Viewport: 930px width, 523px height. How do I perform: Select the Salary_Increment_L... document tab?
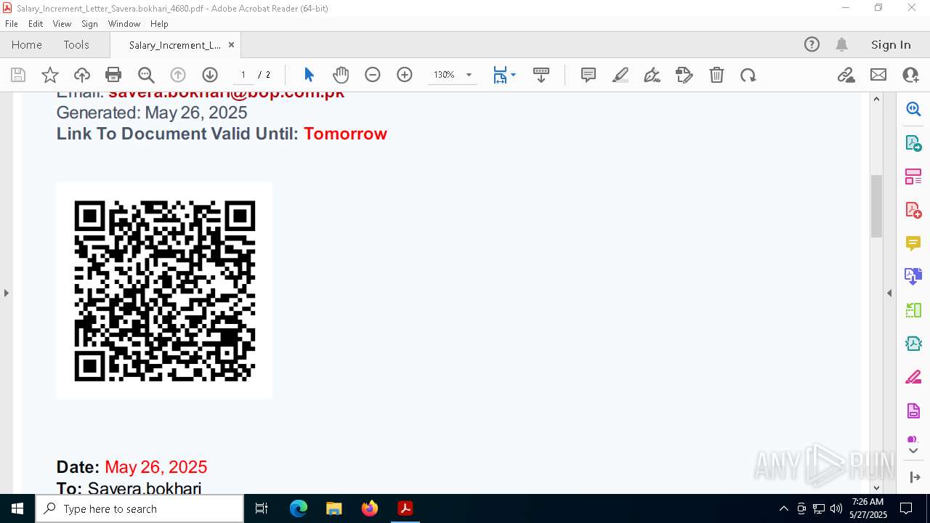[x=174, y=44]
